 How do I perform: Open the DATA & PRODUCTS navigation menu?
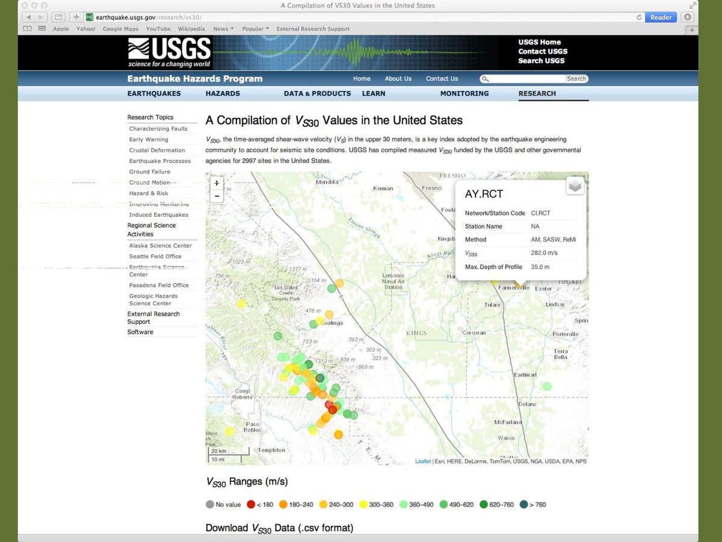pyautogui.click(x=317, y=93)
